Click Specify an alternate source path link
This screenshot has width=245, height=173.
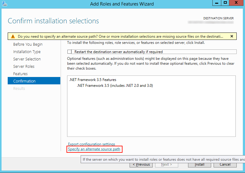click(x=94, y=149)
